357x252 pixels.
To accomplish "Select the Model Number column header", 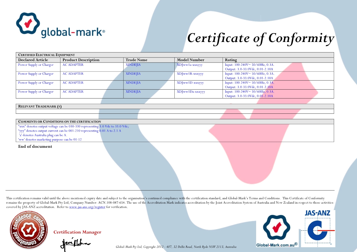I will [x=190, y=60].
